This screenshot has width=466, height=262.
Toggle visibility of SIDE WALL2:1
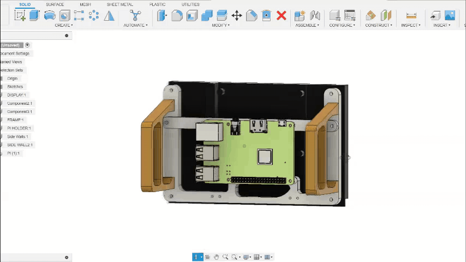[x=2, y=145]
